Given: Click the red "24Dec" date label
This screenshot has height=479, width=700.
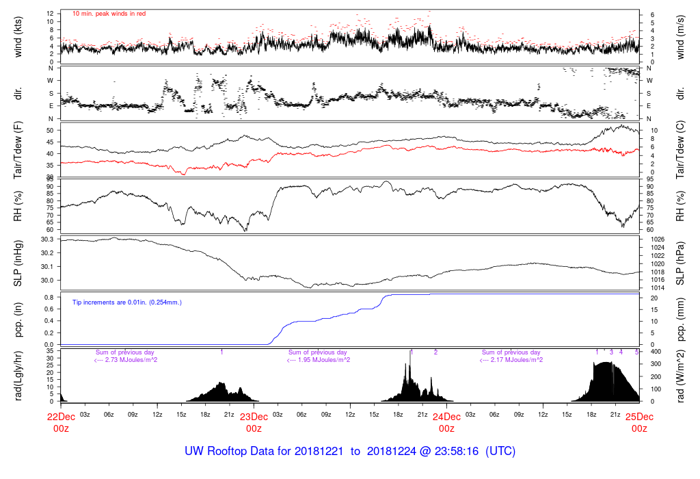Looking at the screenshot, I should 446,417.
